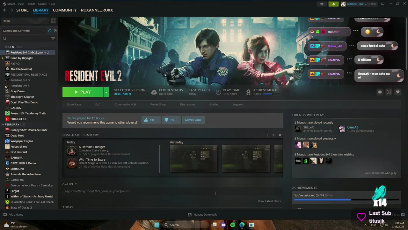Open the first Yesterday screenshot thumbnail
The image size is (408, 230).
[193, 159]
